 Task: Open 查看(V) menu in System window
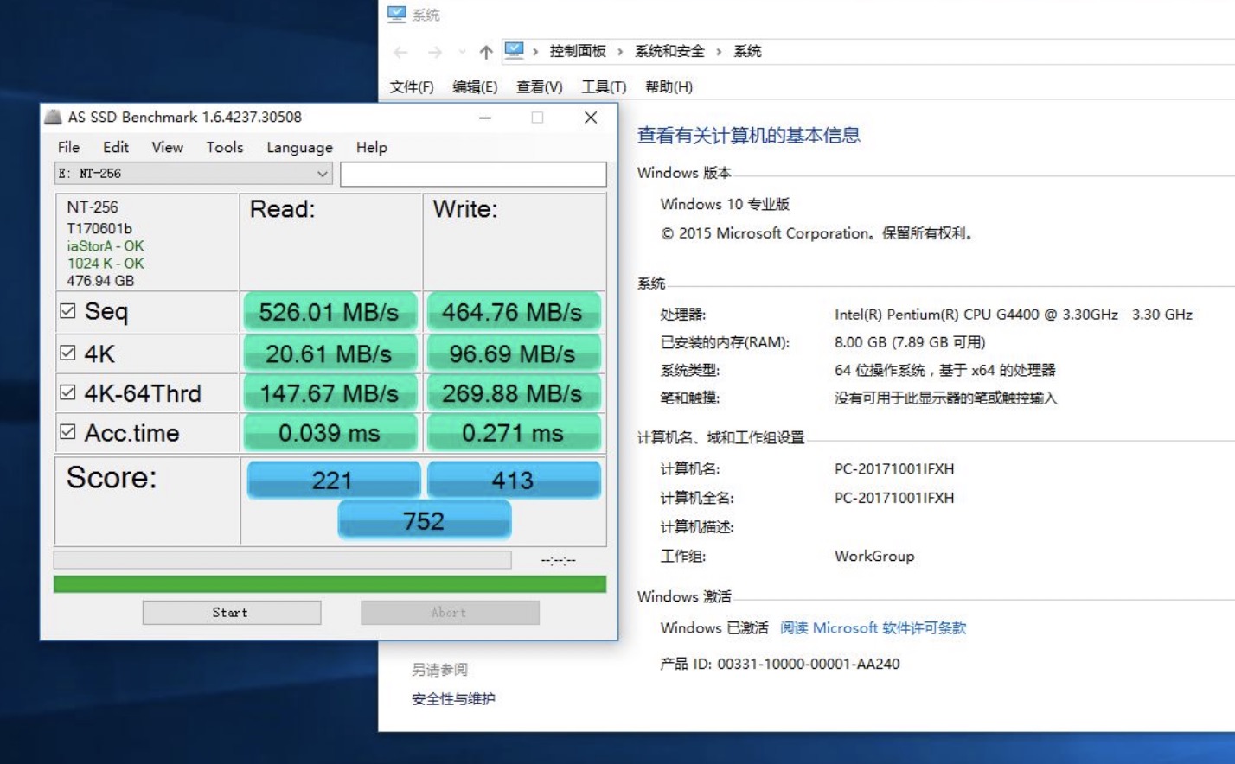click(x=540, y=86)
